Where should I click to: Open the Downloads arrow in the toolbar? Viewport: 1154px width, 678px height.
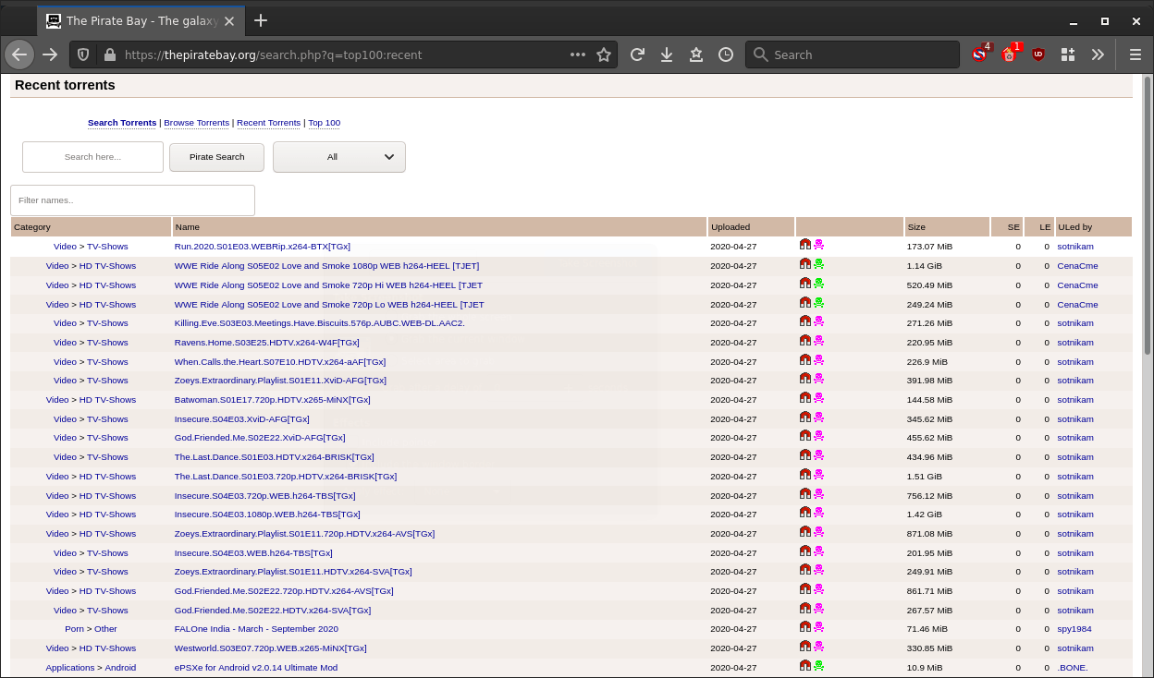(667, 54)
